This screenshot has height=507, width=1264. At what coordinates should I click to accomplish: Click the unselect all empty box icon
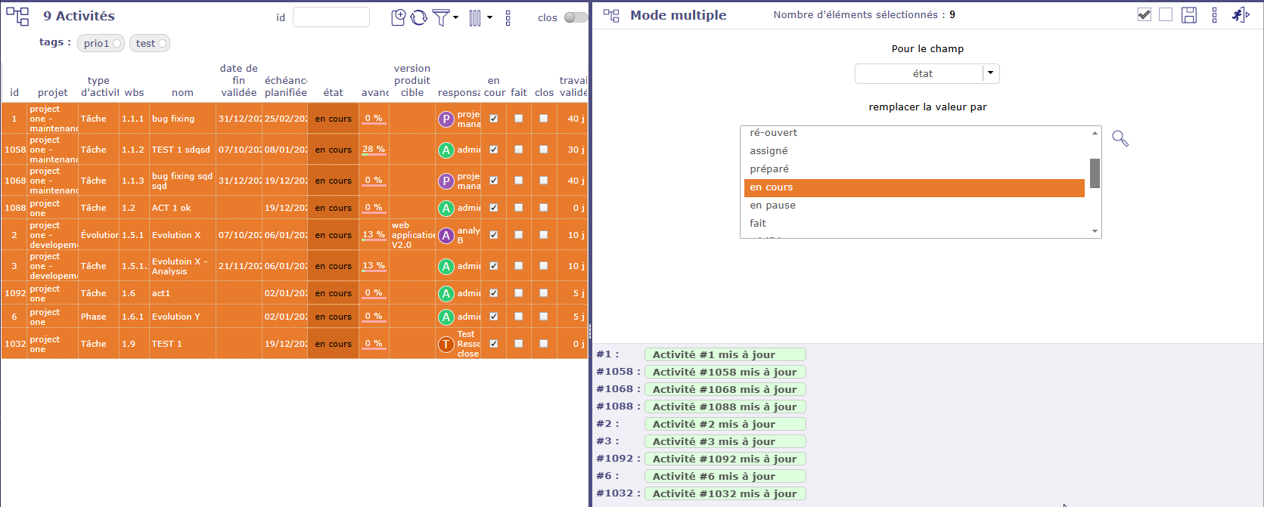(x=1166, y=15)
